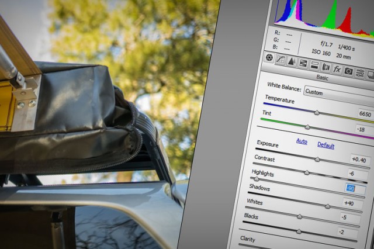Click the Exposure value field showing +0.40

coord(358,160)
